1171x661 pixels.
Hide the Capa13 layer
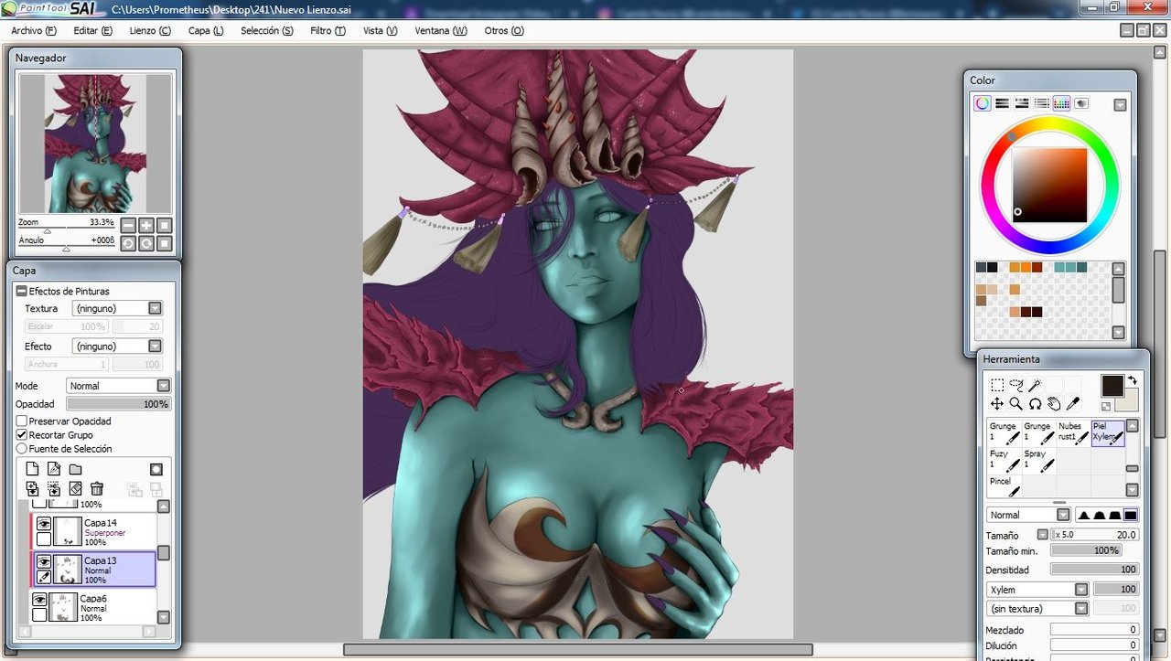tap(43, 561)
